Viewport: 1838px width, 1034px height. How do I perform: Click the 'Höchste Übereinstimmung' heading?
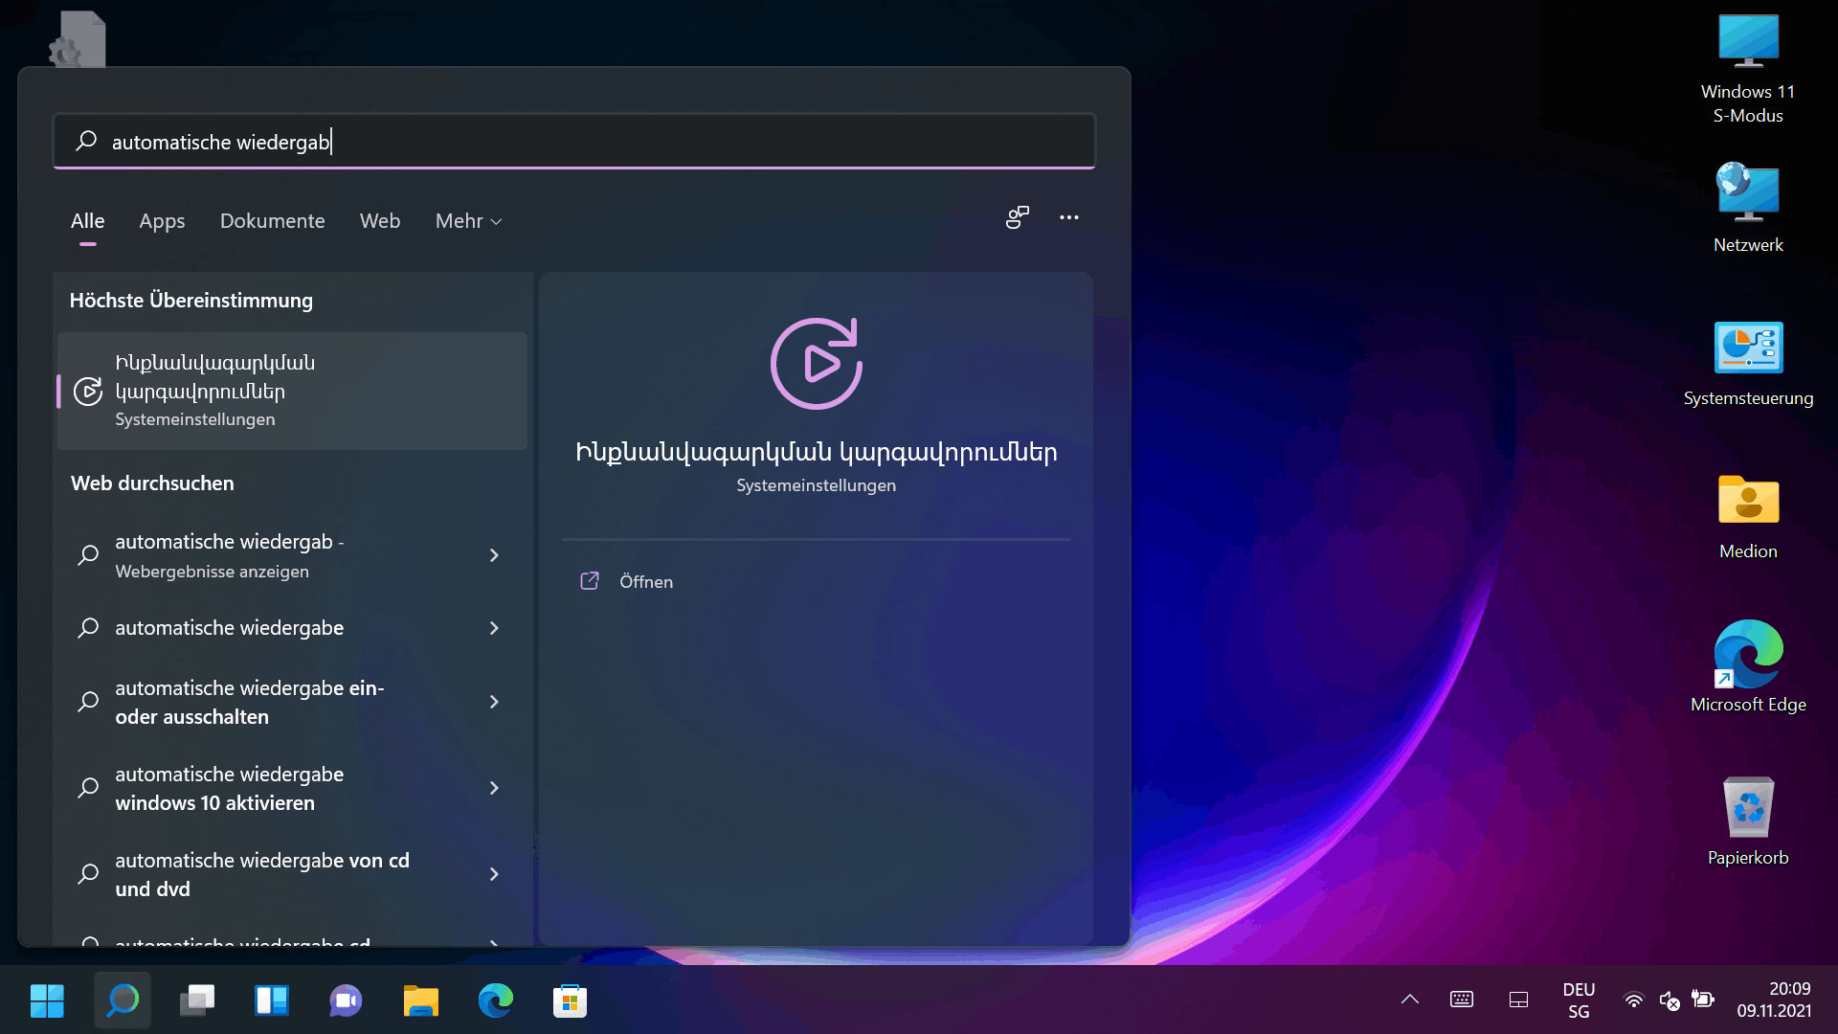click(x=191, y=301)
